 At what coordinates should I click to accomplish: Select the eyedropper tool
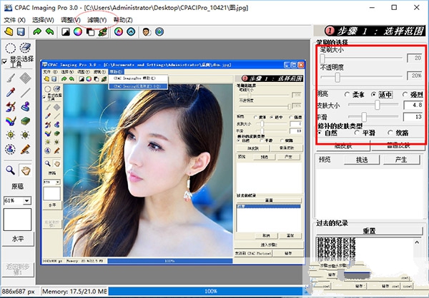(11, 93)
